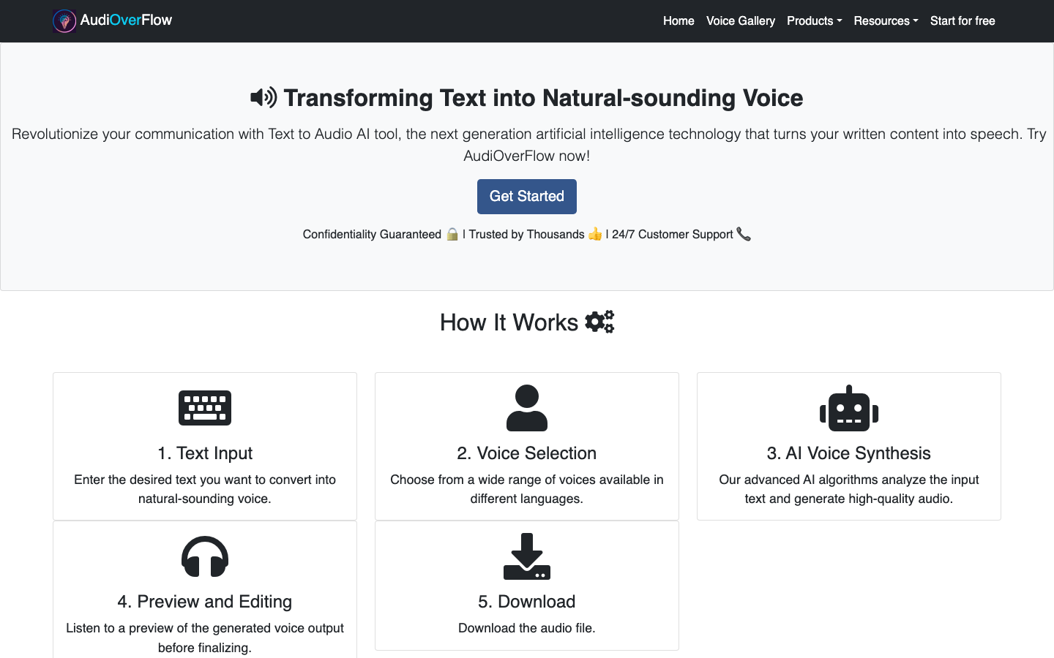The image size is (1054, 658).
Task: Click the 'Revolutionize your communication' intro paragraph
Action: [527, 145]
